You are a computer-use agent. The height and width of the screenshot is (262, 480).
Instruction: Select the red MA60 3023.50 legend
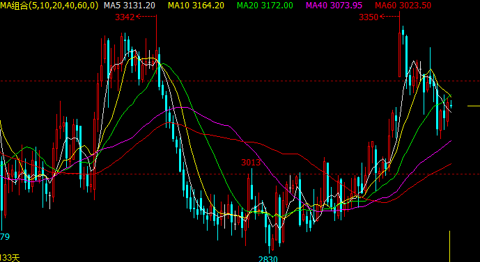point(403,5)
